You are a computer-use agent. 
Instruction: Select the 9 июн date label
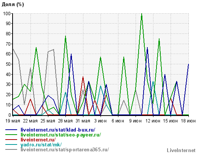[x=136, y=121]
